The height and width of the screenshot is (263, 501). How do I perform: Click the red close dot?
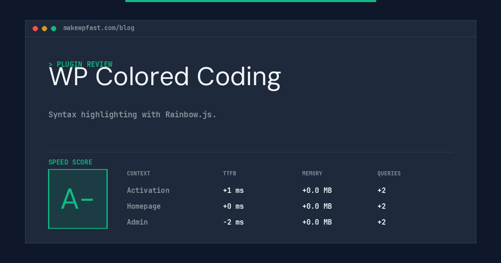pyautogui.click(x=35, y=28)
